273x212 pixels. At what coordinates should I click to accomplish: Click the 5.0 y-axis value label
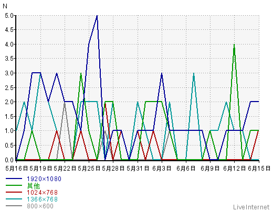(x=9, y=16)
